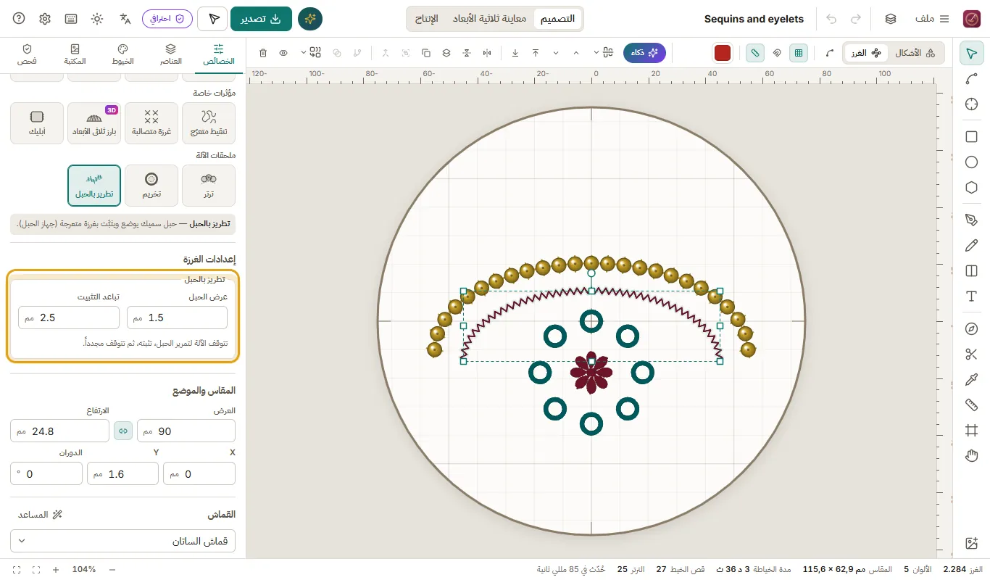Select the بارز ثلاثي الأبعاد 3D effect
This screenshot has height=580, width=990.
pyautogui.click(x=94, y=123)
